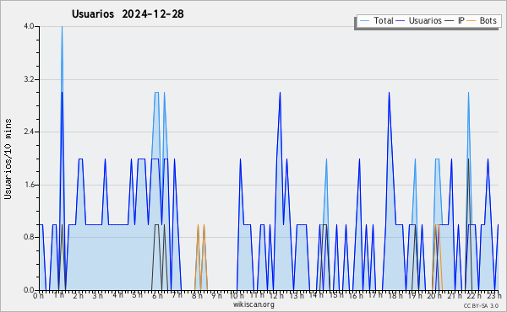This screenshot has height=312, width=507.
Task: Click the dark blue Usuarios legend line swatch
Action: tap(401, 20)
